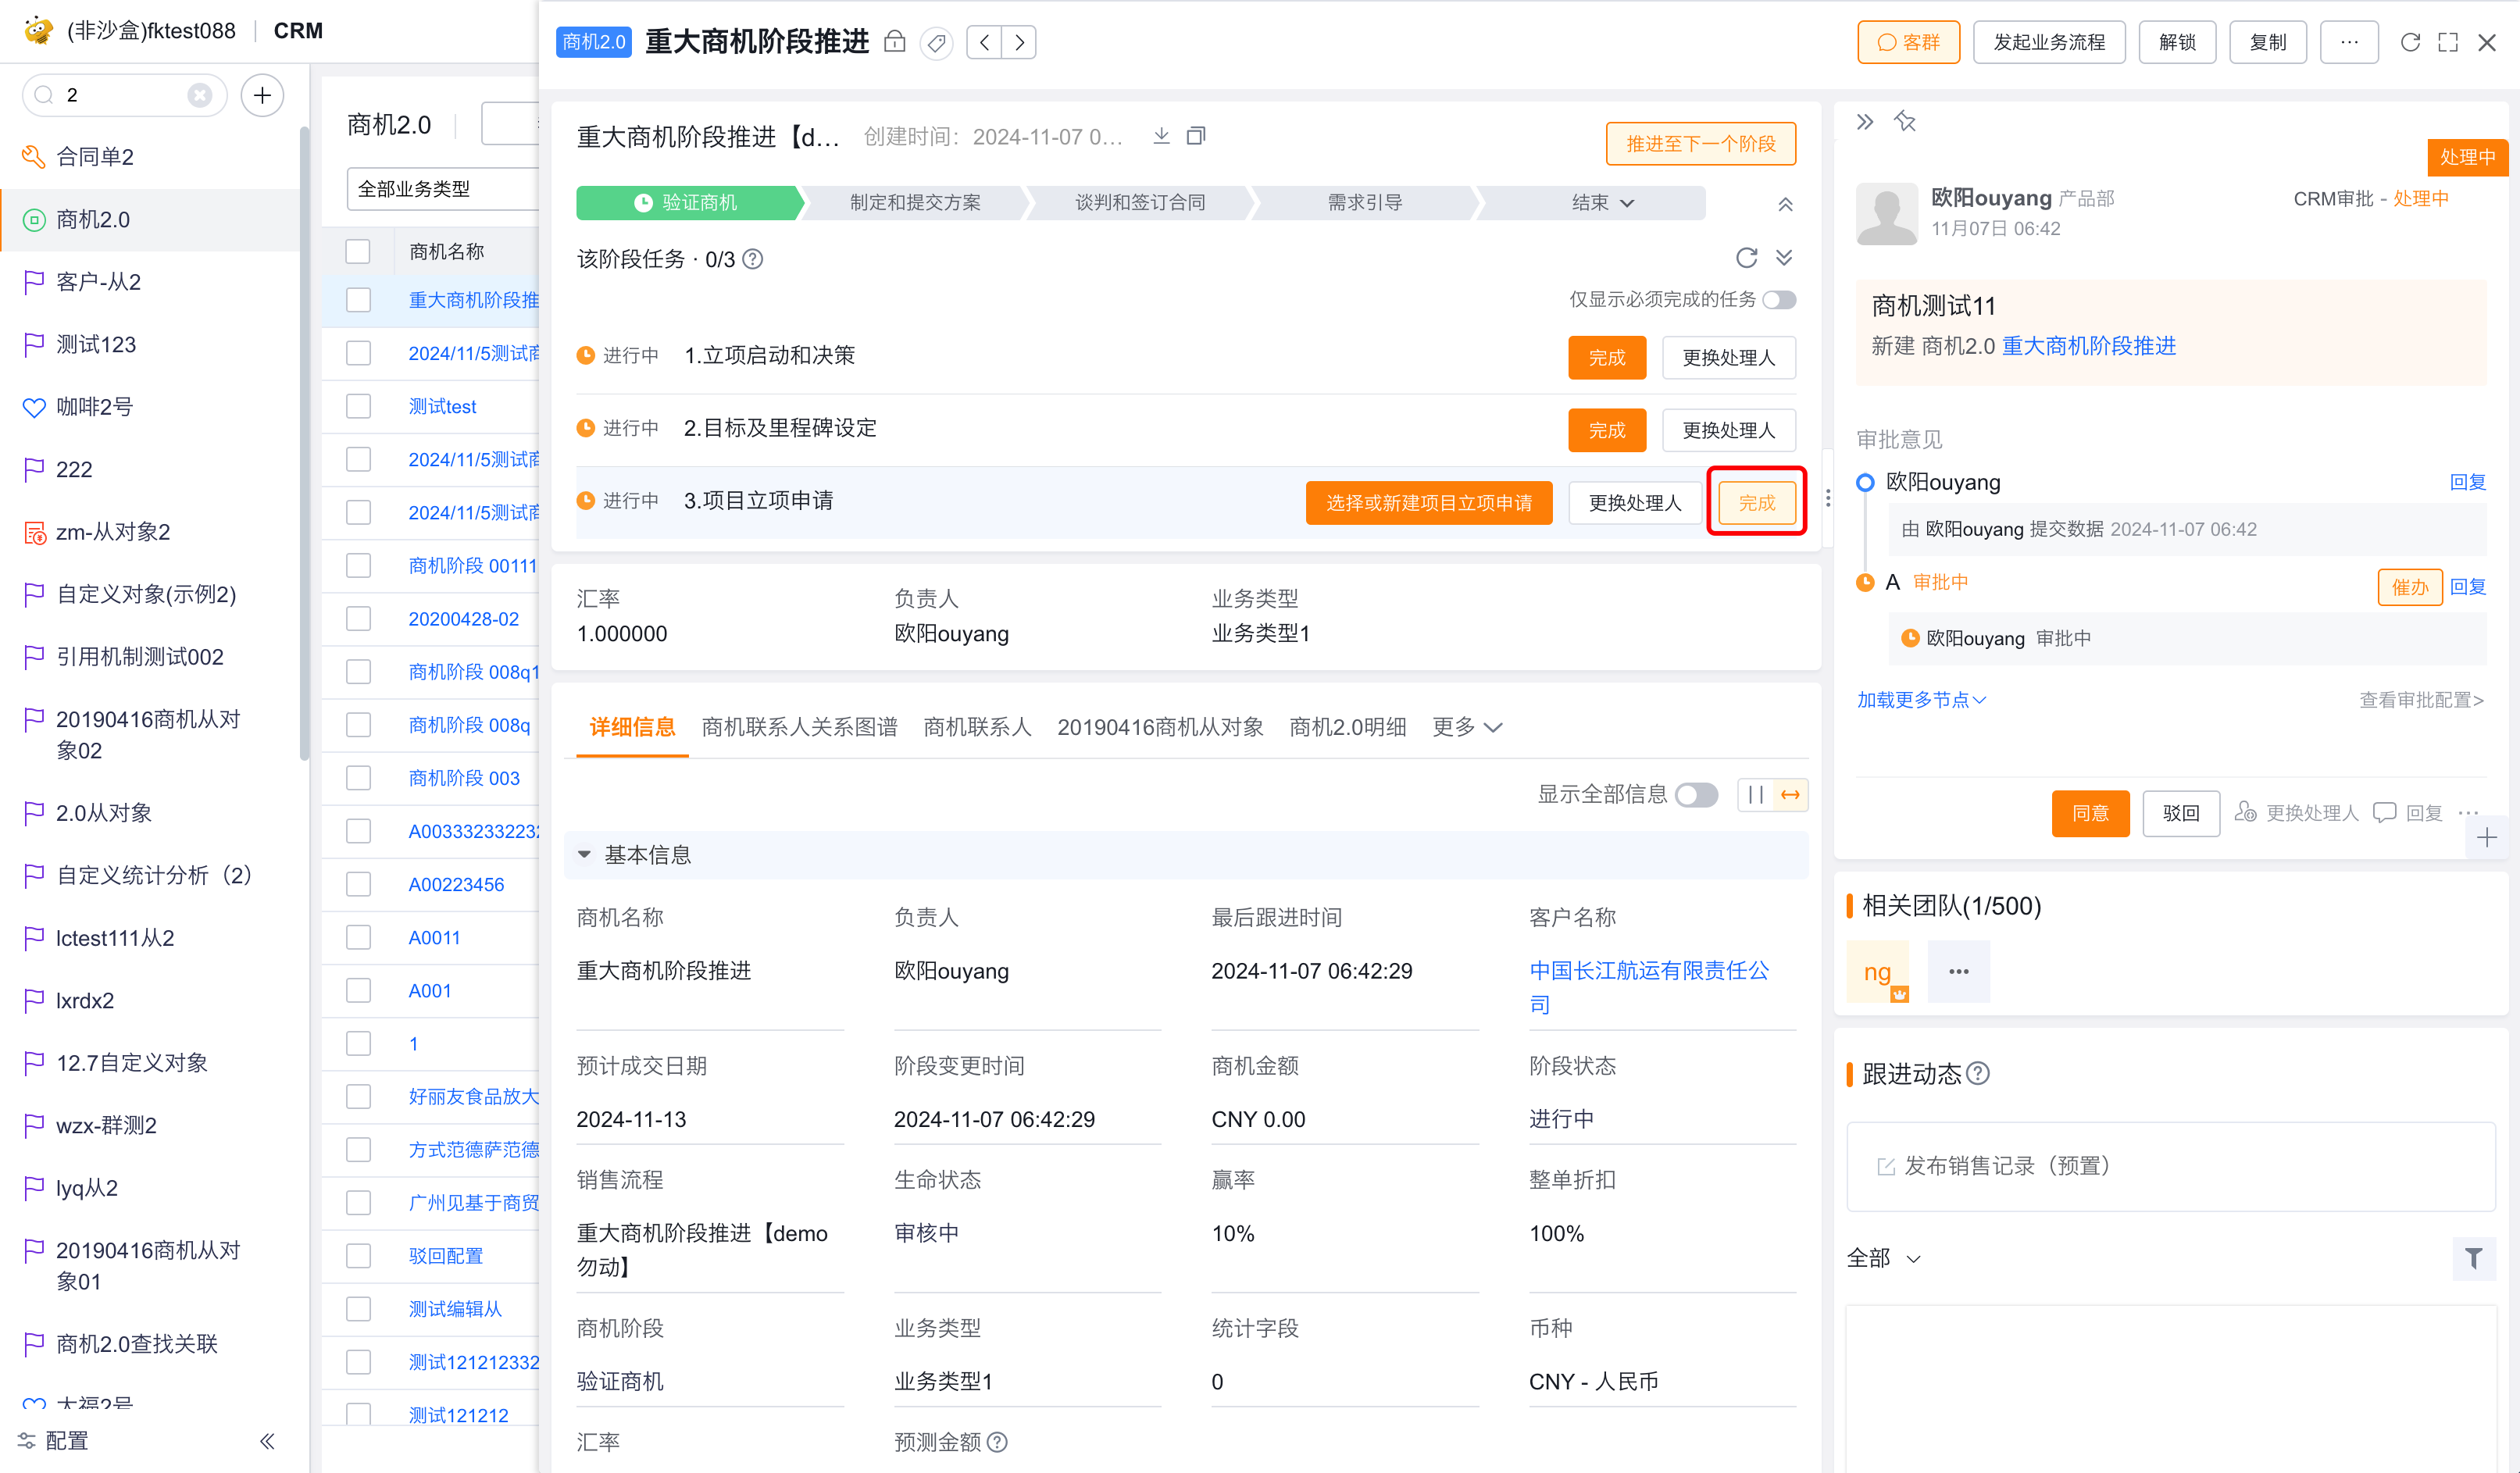The image size is (2520, 1473).
Task: Click 发布销售记录（预置） input box
Action: (x=2171, y=1166)
